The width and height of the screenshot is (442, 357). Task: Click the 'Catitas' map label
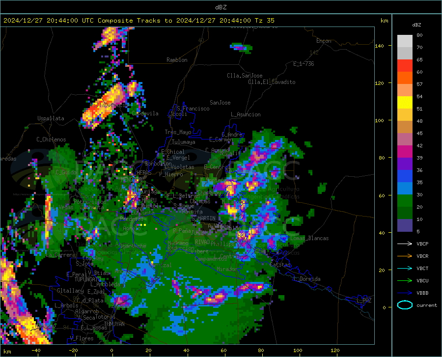[x=280, y=265]
